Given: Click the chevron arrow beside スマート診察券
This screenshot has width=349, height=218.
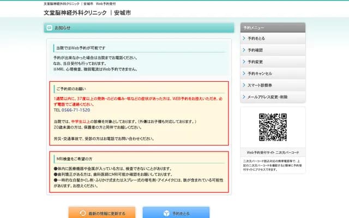Looking at the screenshot, I should tap(244, 85).
